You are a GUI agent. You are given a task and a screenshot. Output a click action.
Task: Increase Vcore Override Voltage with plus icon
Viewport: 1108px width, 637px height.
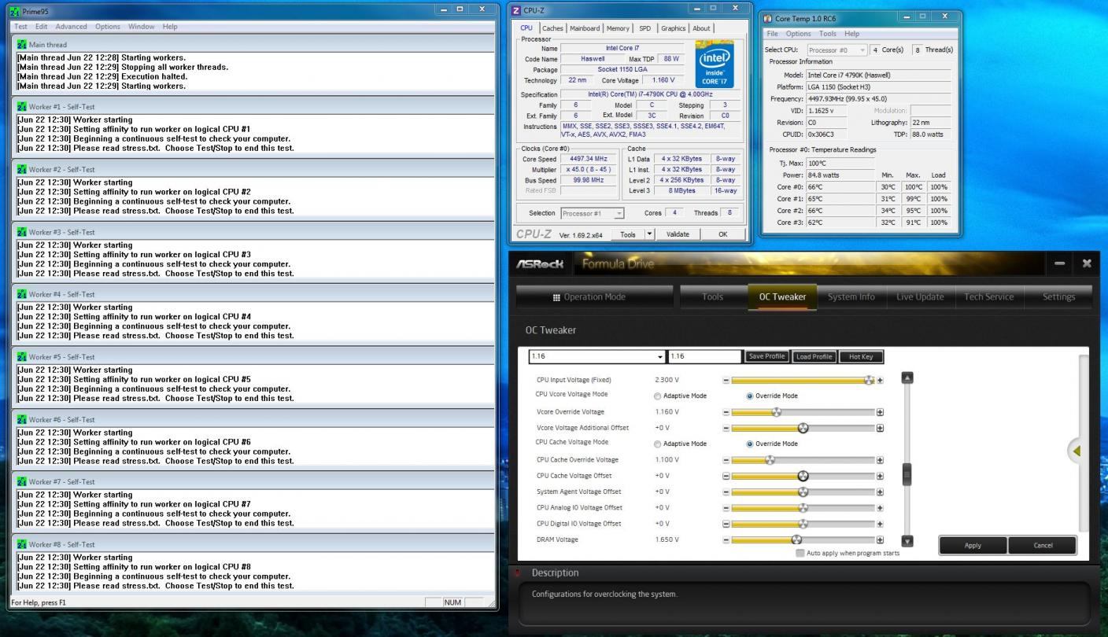click(880, 411)
